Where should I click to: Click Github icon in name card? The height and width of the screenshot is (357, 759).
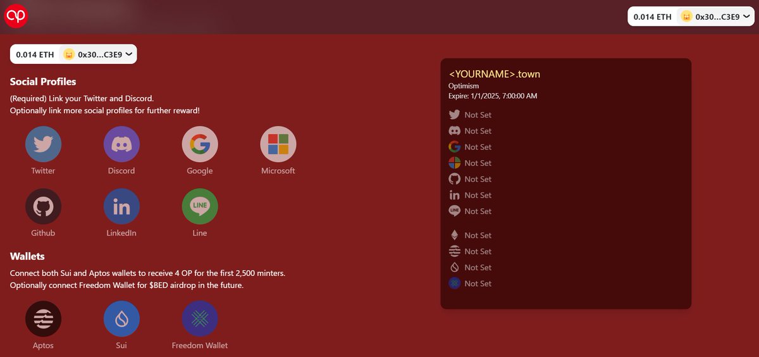point(454,179)
